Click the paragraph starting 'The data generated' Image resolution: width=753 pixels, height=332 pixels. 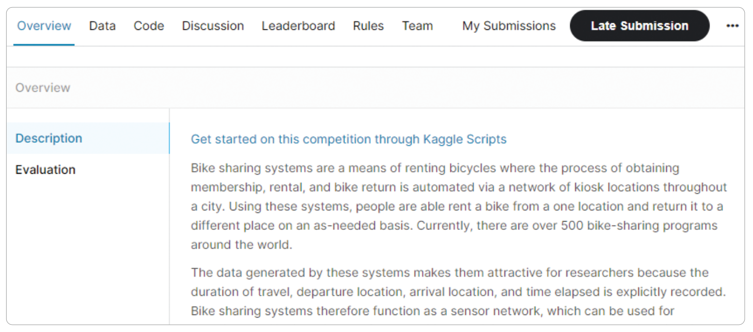[459, 292]
